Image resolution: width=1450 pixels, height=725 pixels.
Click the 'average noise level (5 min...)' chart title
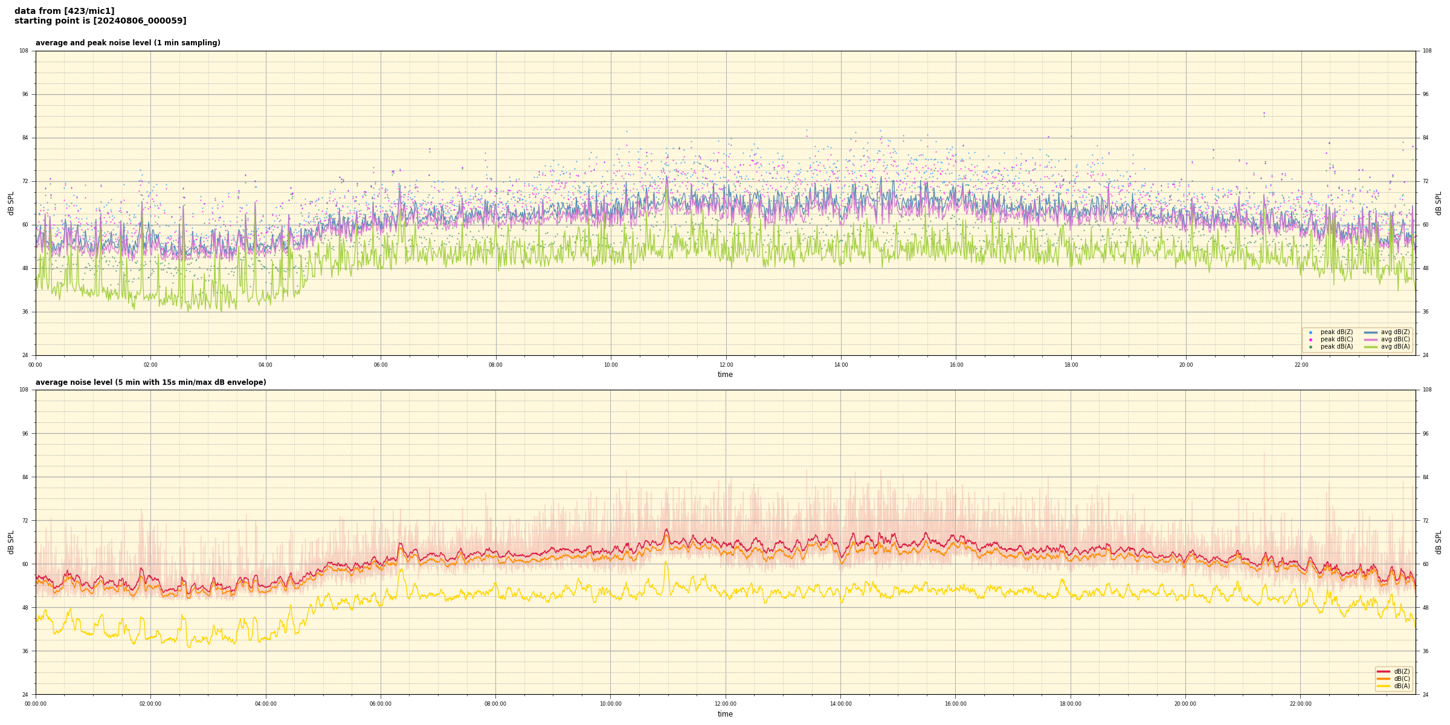[x=150, y=382]
